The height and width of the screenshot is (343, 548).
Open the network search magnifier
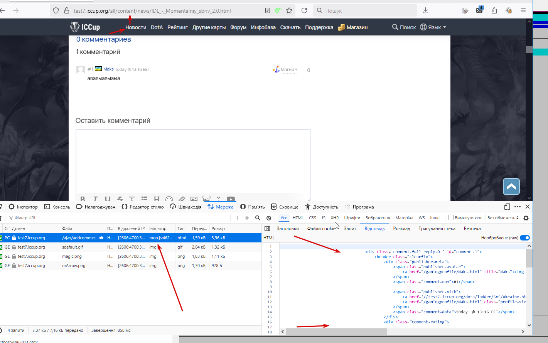click(x=258, y=218)
